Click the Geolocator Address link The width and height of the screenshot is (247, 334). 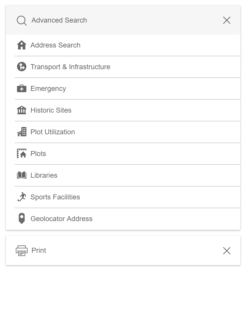tap(62, 218)
